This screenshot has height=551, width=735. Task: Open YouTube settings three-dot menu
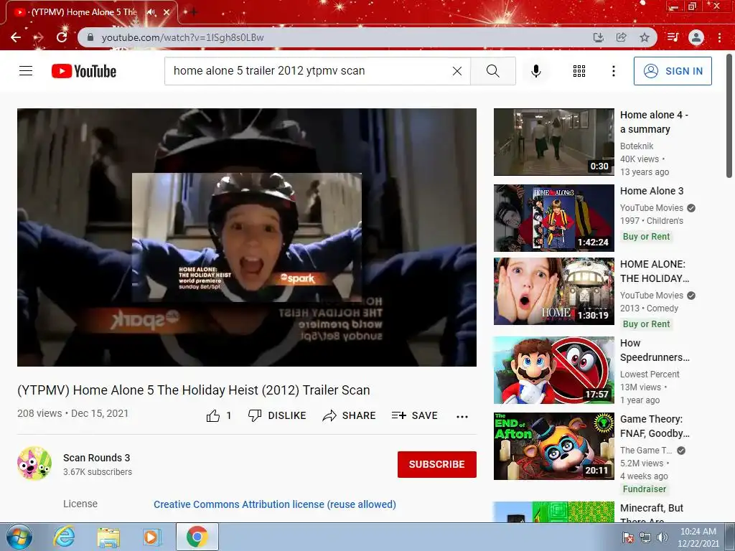(x=614, y=71)
